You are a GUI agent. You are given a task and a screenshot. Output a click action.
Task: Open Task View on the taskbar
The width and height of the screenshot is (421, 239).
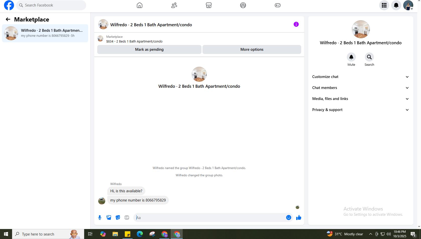pyautogui.click(x=90, y=234)
